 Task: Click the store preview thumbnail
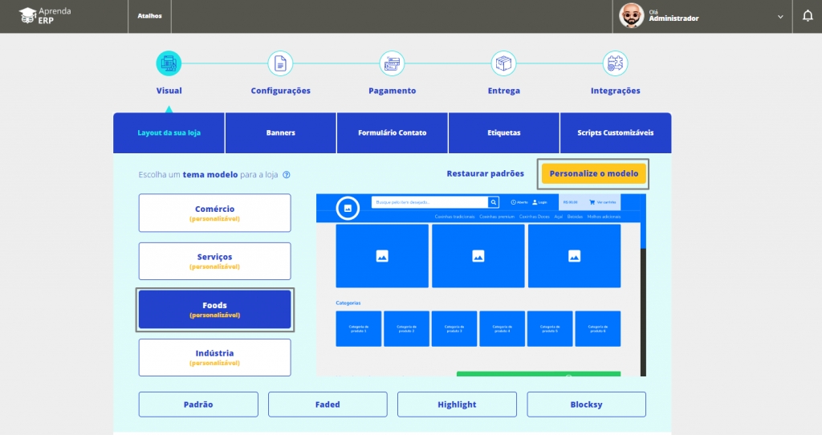coord(479,285)
